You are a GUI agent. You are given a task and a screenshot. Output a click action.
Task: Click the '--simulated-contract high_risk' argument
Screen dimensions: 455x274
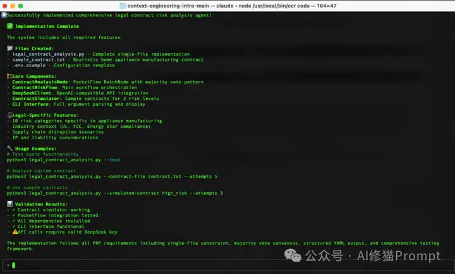point(145,193)
